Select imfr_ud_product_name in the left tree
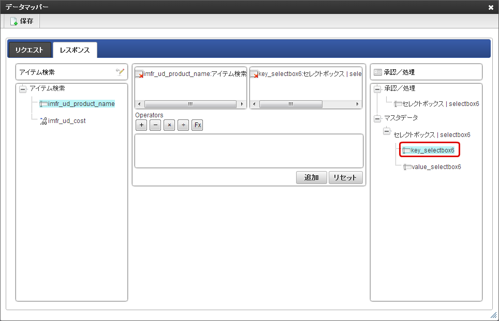Image resolution: width=499 pixels, height=321 pixels. point(81,104)
